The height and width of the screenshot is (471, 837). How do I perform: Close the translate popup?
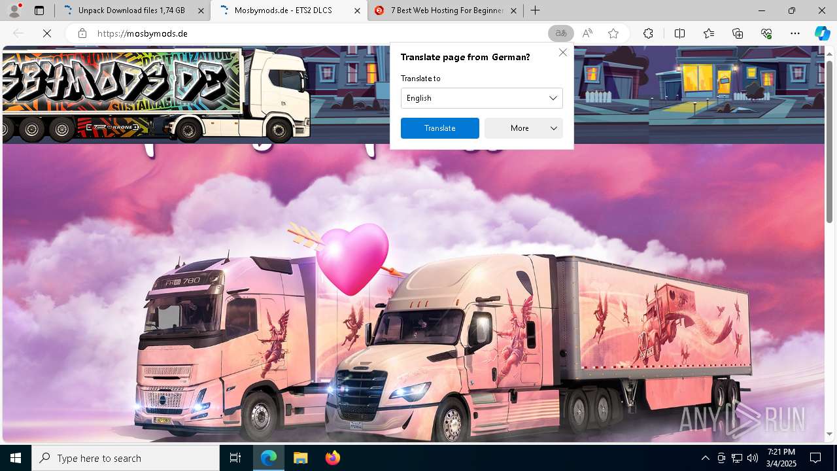(x=562, y=52)
